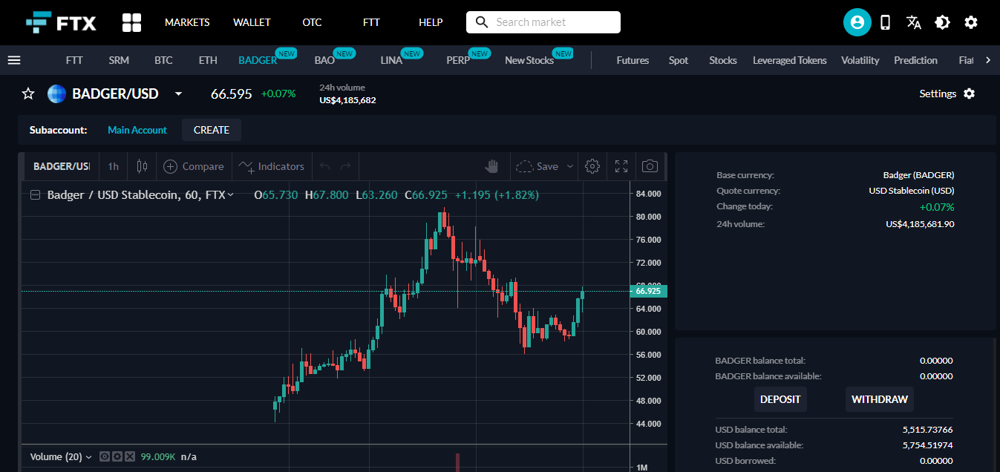Hide the Volume indicator via eye icon
The image size is (1000, 472).
coord(105,456)
